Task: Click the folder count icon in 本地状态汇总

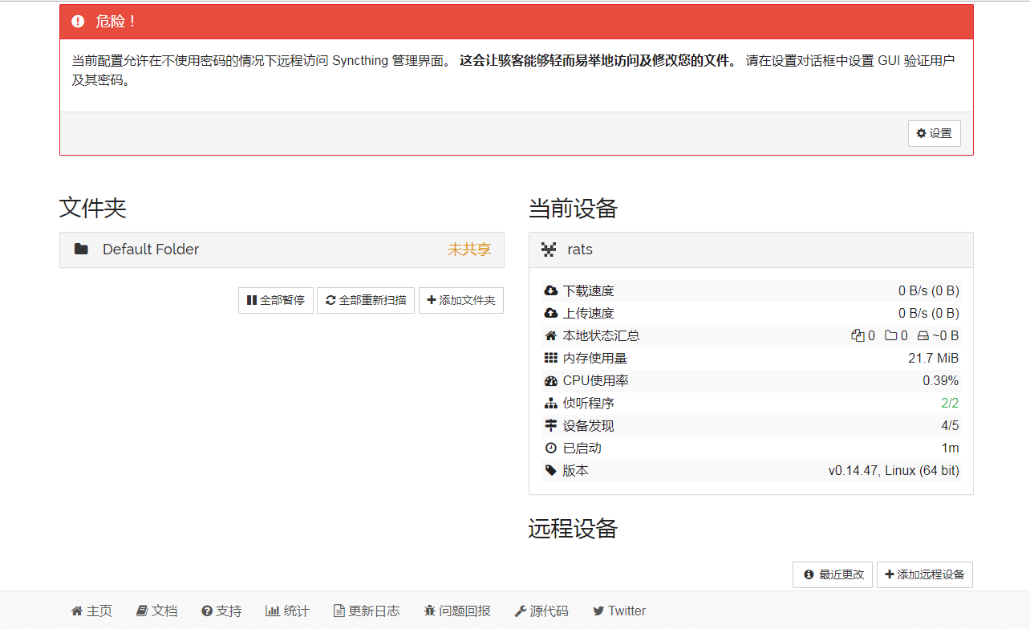Action: tap(890, 335)
